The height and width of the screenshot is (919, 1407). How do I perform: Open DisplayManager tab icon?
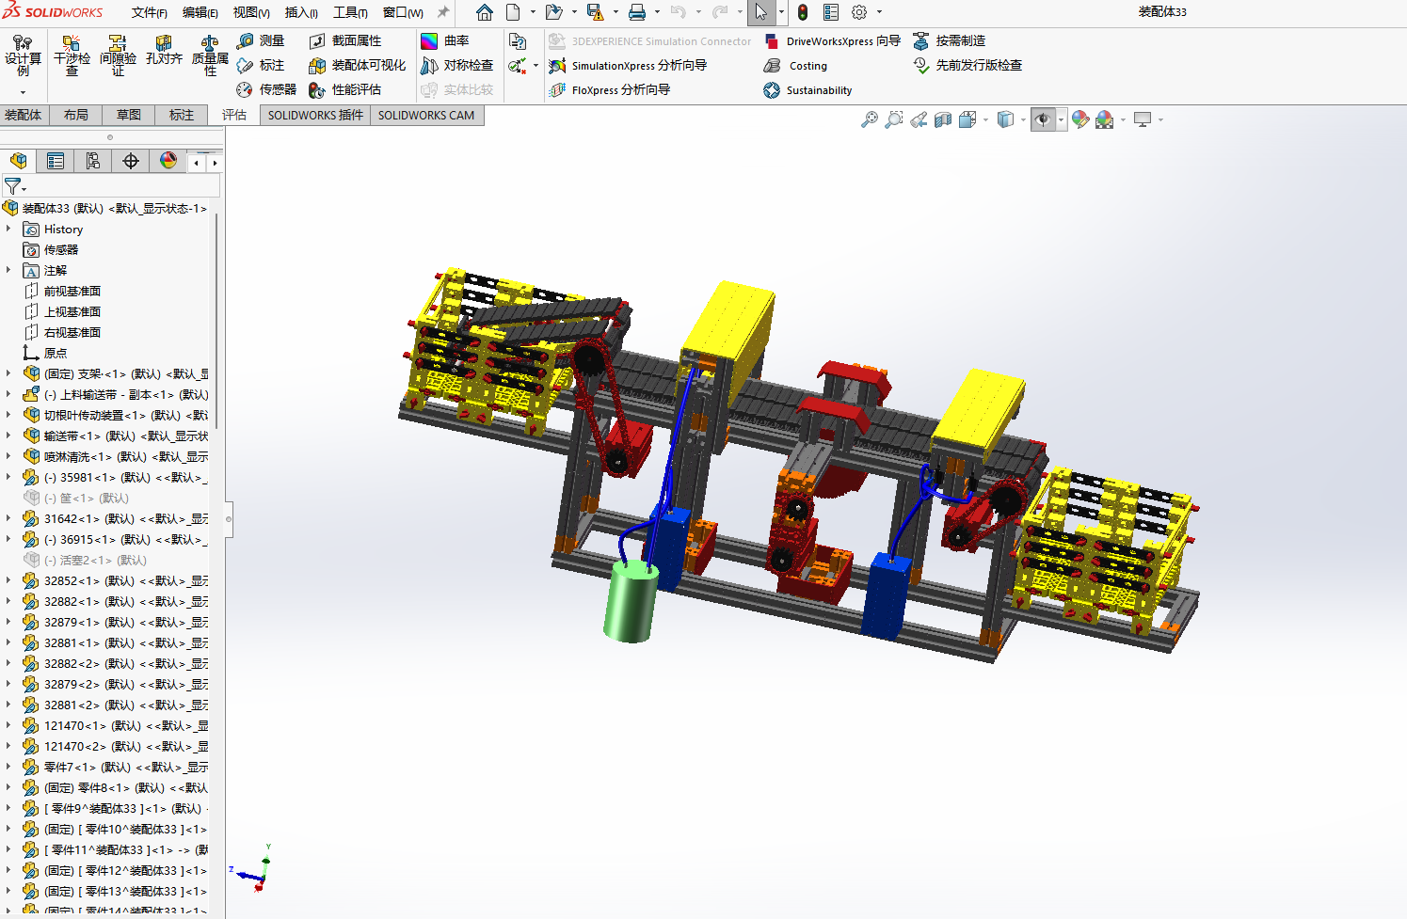pyautogui.click(x=168, y=161)
